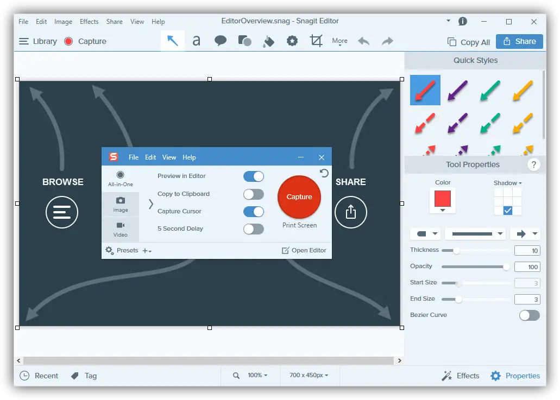Toggle Preview in Editor switch
Image resolution: width=560 pixels, height=400 pixels.
(x=254, y=176)
